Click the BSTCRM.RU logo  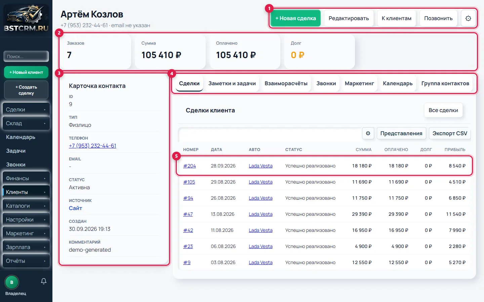[x=26, y=18]
